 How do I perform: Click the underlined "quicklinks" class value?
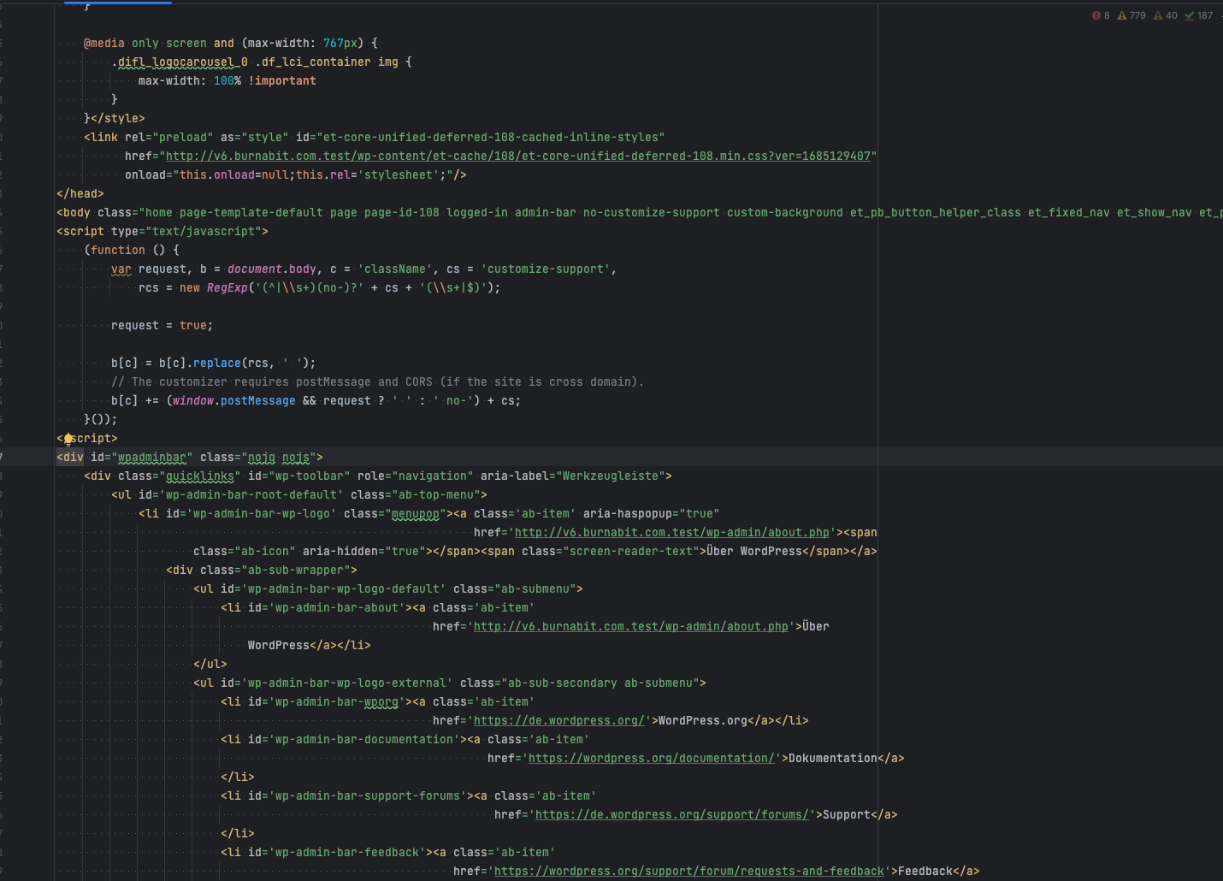(199, 476)
